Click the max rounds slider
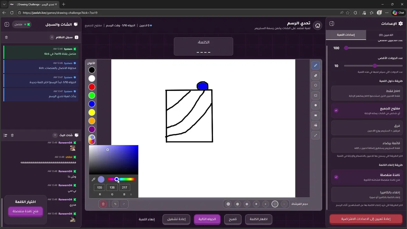Screen dimensions: 407x229 pyautogui.click(x=373, y=66)
